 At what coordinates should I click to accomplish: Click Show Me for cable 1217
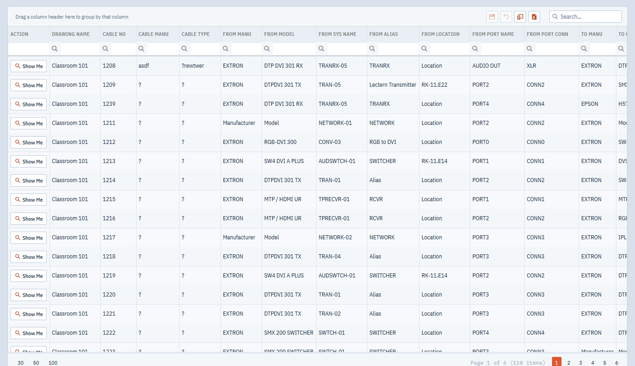(x=29, y=238)
